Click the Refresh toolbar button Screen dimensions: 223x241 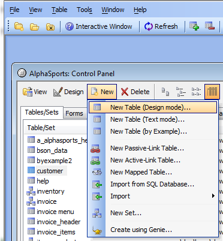pos(161,26)
